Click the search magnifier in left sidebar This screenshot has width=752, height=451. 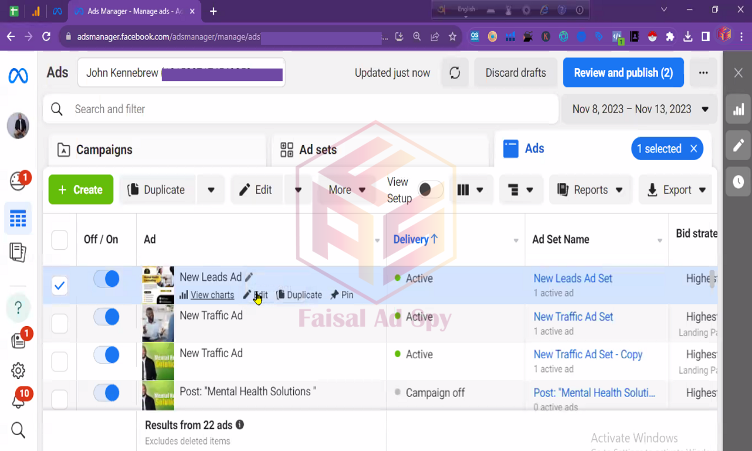point(18,430)
